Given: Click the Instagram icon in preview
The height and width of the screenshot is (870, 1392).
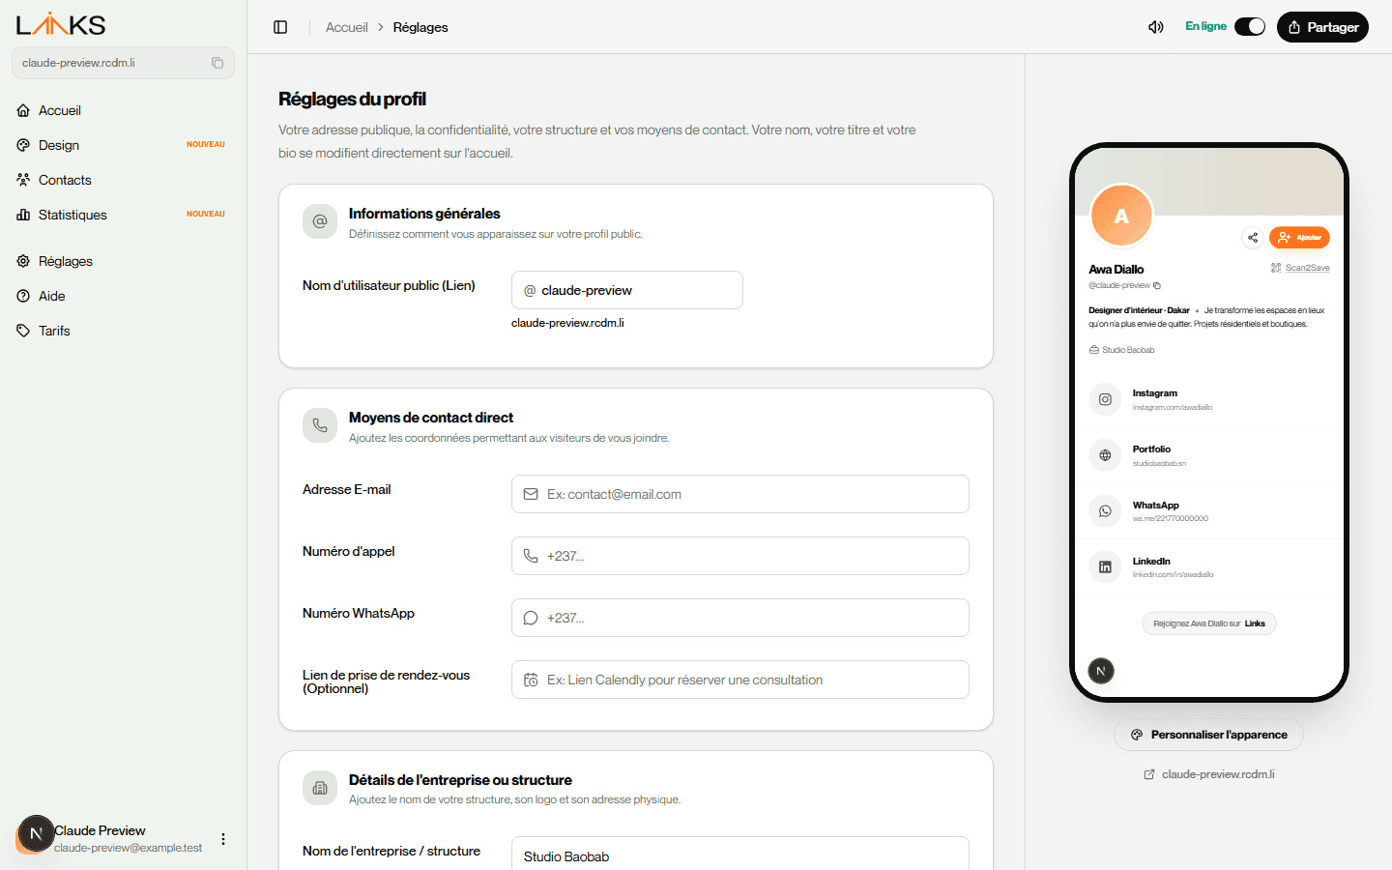Looking at the screenshot, I should (1105, 399).
